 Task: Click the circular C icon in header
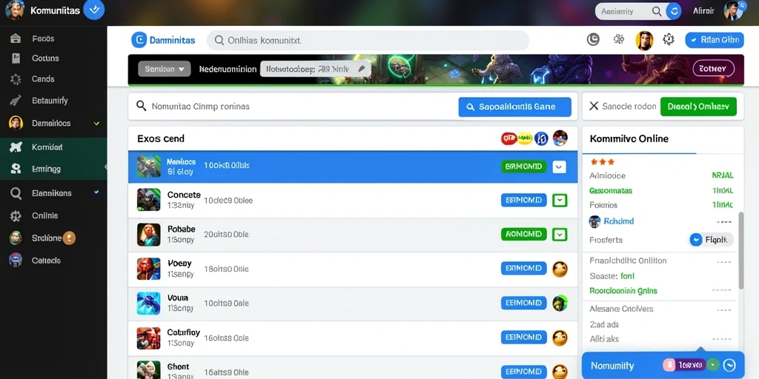click(x=593, y=40)
